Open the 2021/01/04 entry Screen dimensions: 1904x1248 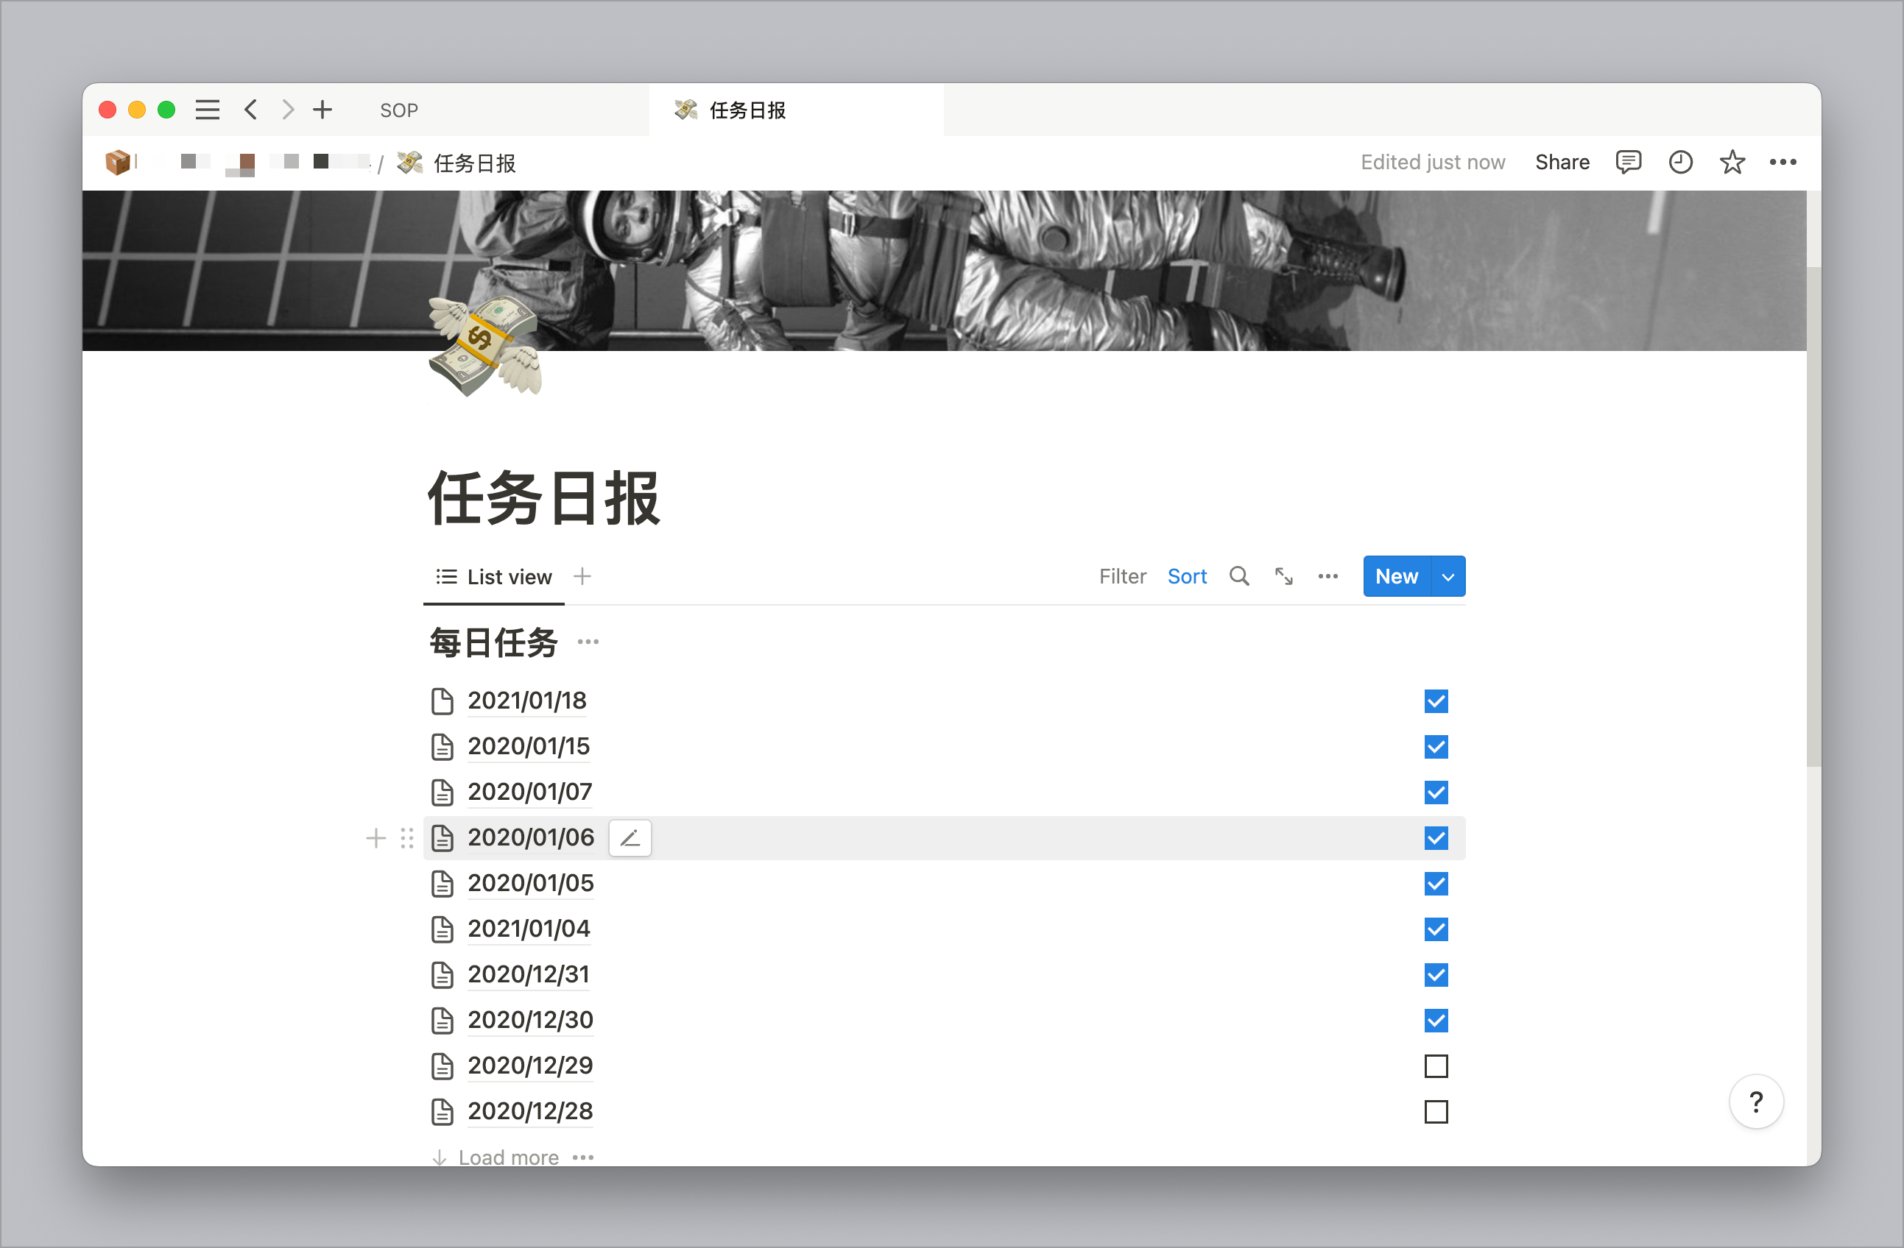(528, 929)
